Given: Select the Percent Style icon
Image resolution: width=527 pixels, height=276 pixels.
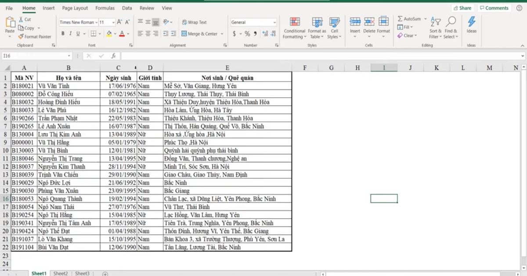Looking at the screenshot, I should (x=247, y=33).
